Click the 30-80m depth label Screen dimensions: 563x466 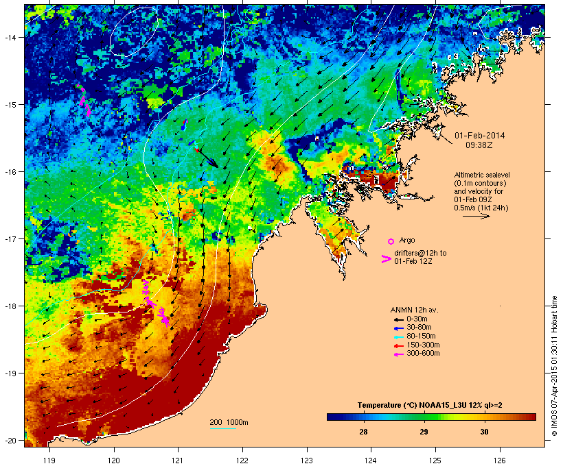[419, 328]
